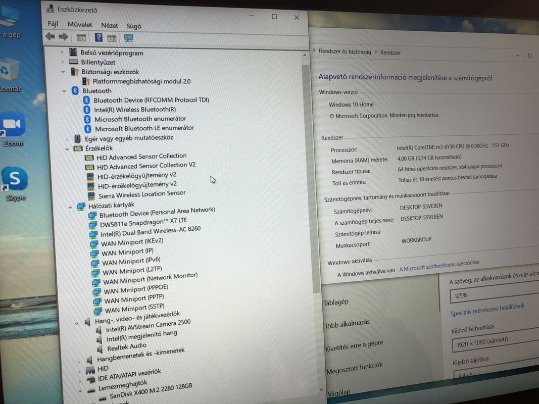Image resolution: width=539 pixels, height=404 pixels.
Task: Expand Egér vagy egyéb mutatóeszköz node
Action: (67, 139)
